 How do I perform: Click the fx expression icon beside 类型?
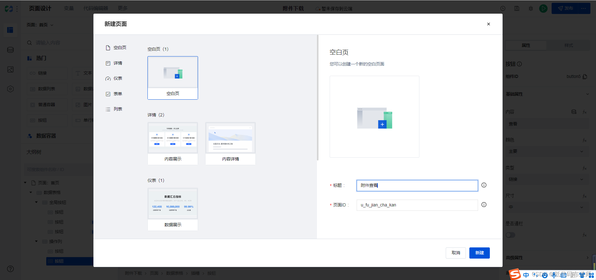585,168
